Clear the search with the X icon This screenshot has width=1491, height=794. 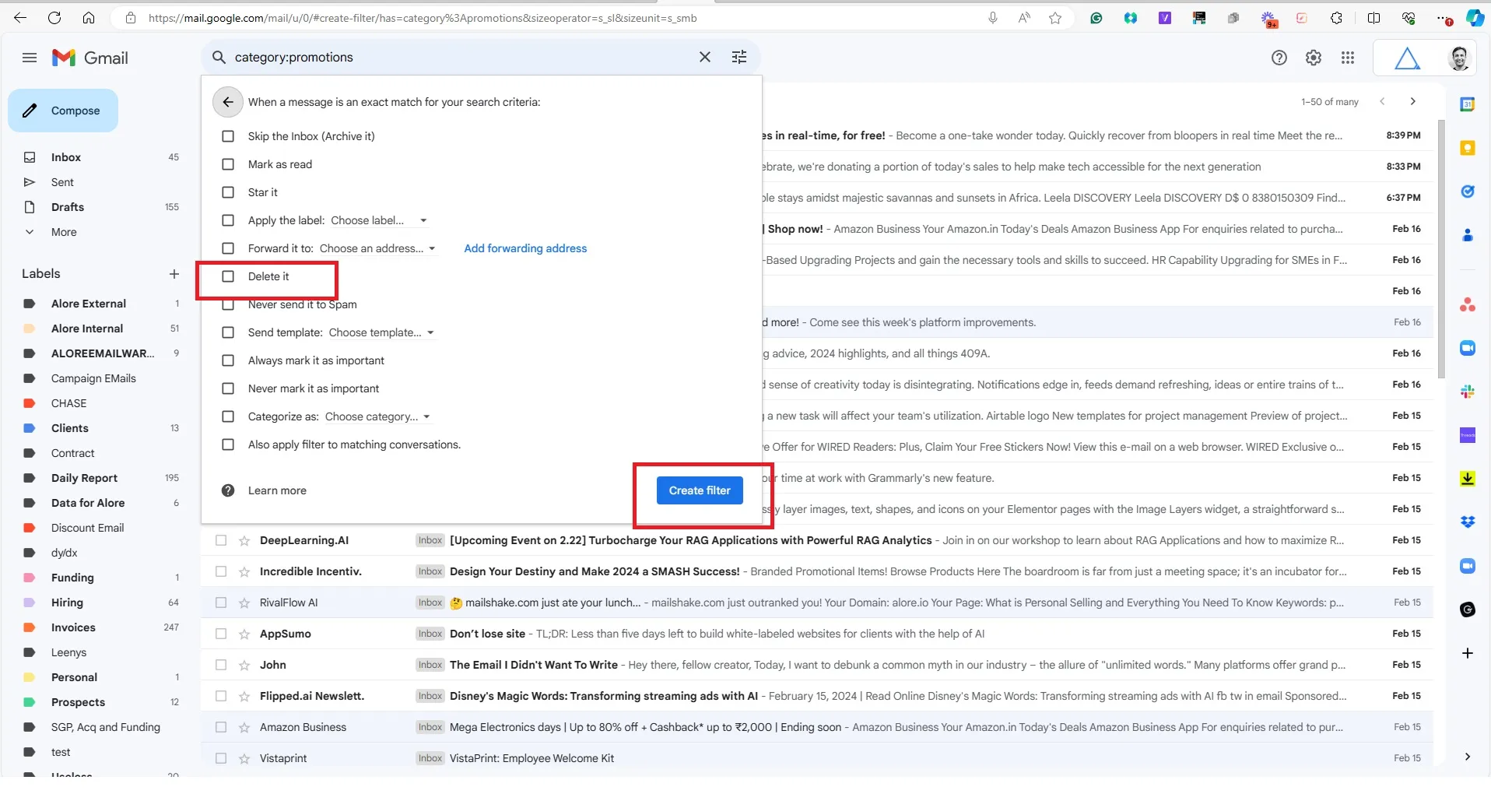(705, 57)
